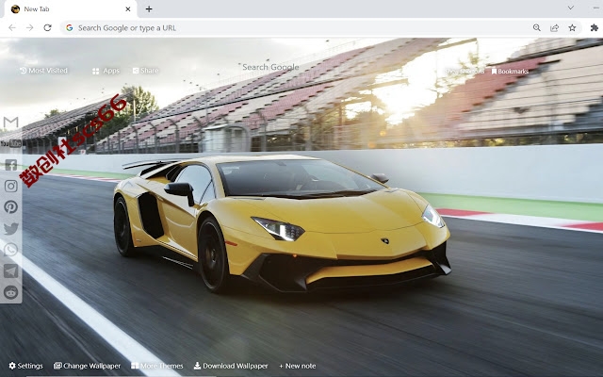The image size is (603, 377).
Task: Open the Facebook sidebar shortcut
Action: click(10, 165)
